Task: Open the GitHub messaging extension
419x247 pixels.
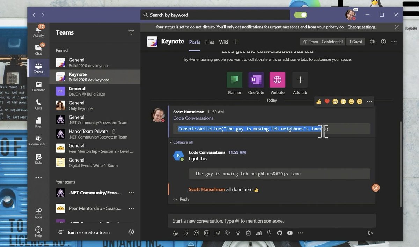Action: [279, 233]
